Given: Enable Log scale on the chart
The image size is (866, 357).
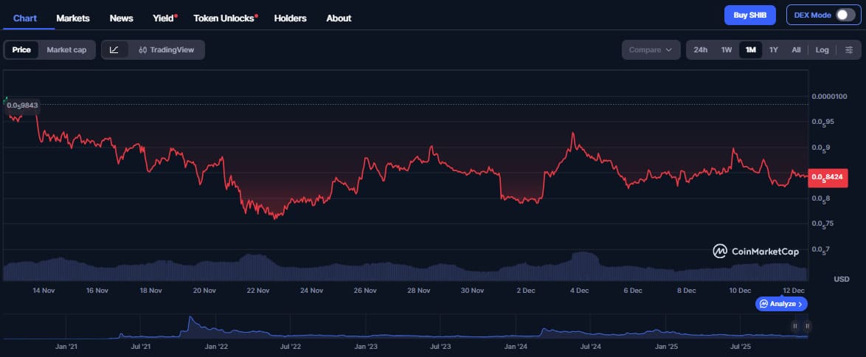Looking at the screenshot, I should coord(822,49).
